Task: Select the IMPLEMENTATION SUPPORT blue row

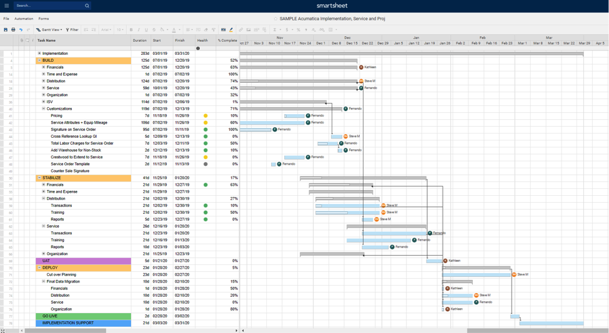Action: click(x=83, y=323)
